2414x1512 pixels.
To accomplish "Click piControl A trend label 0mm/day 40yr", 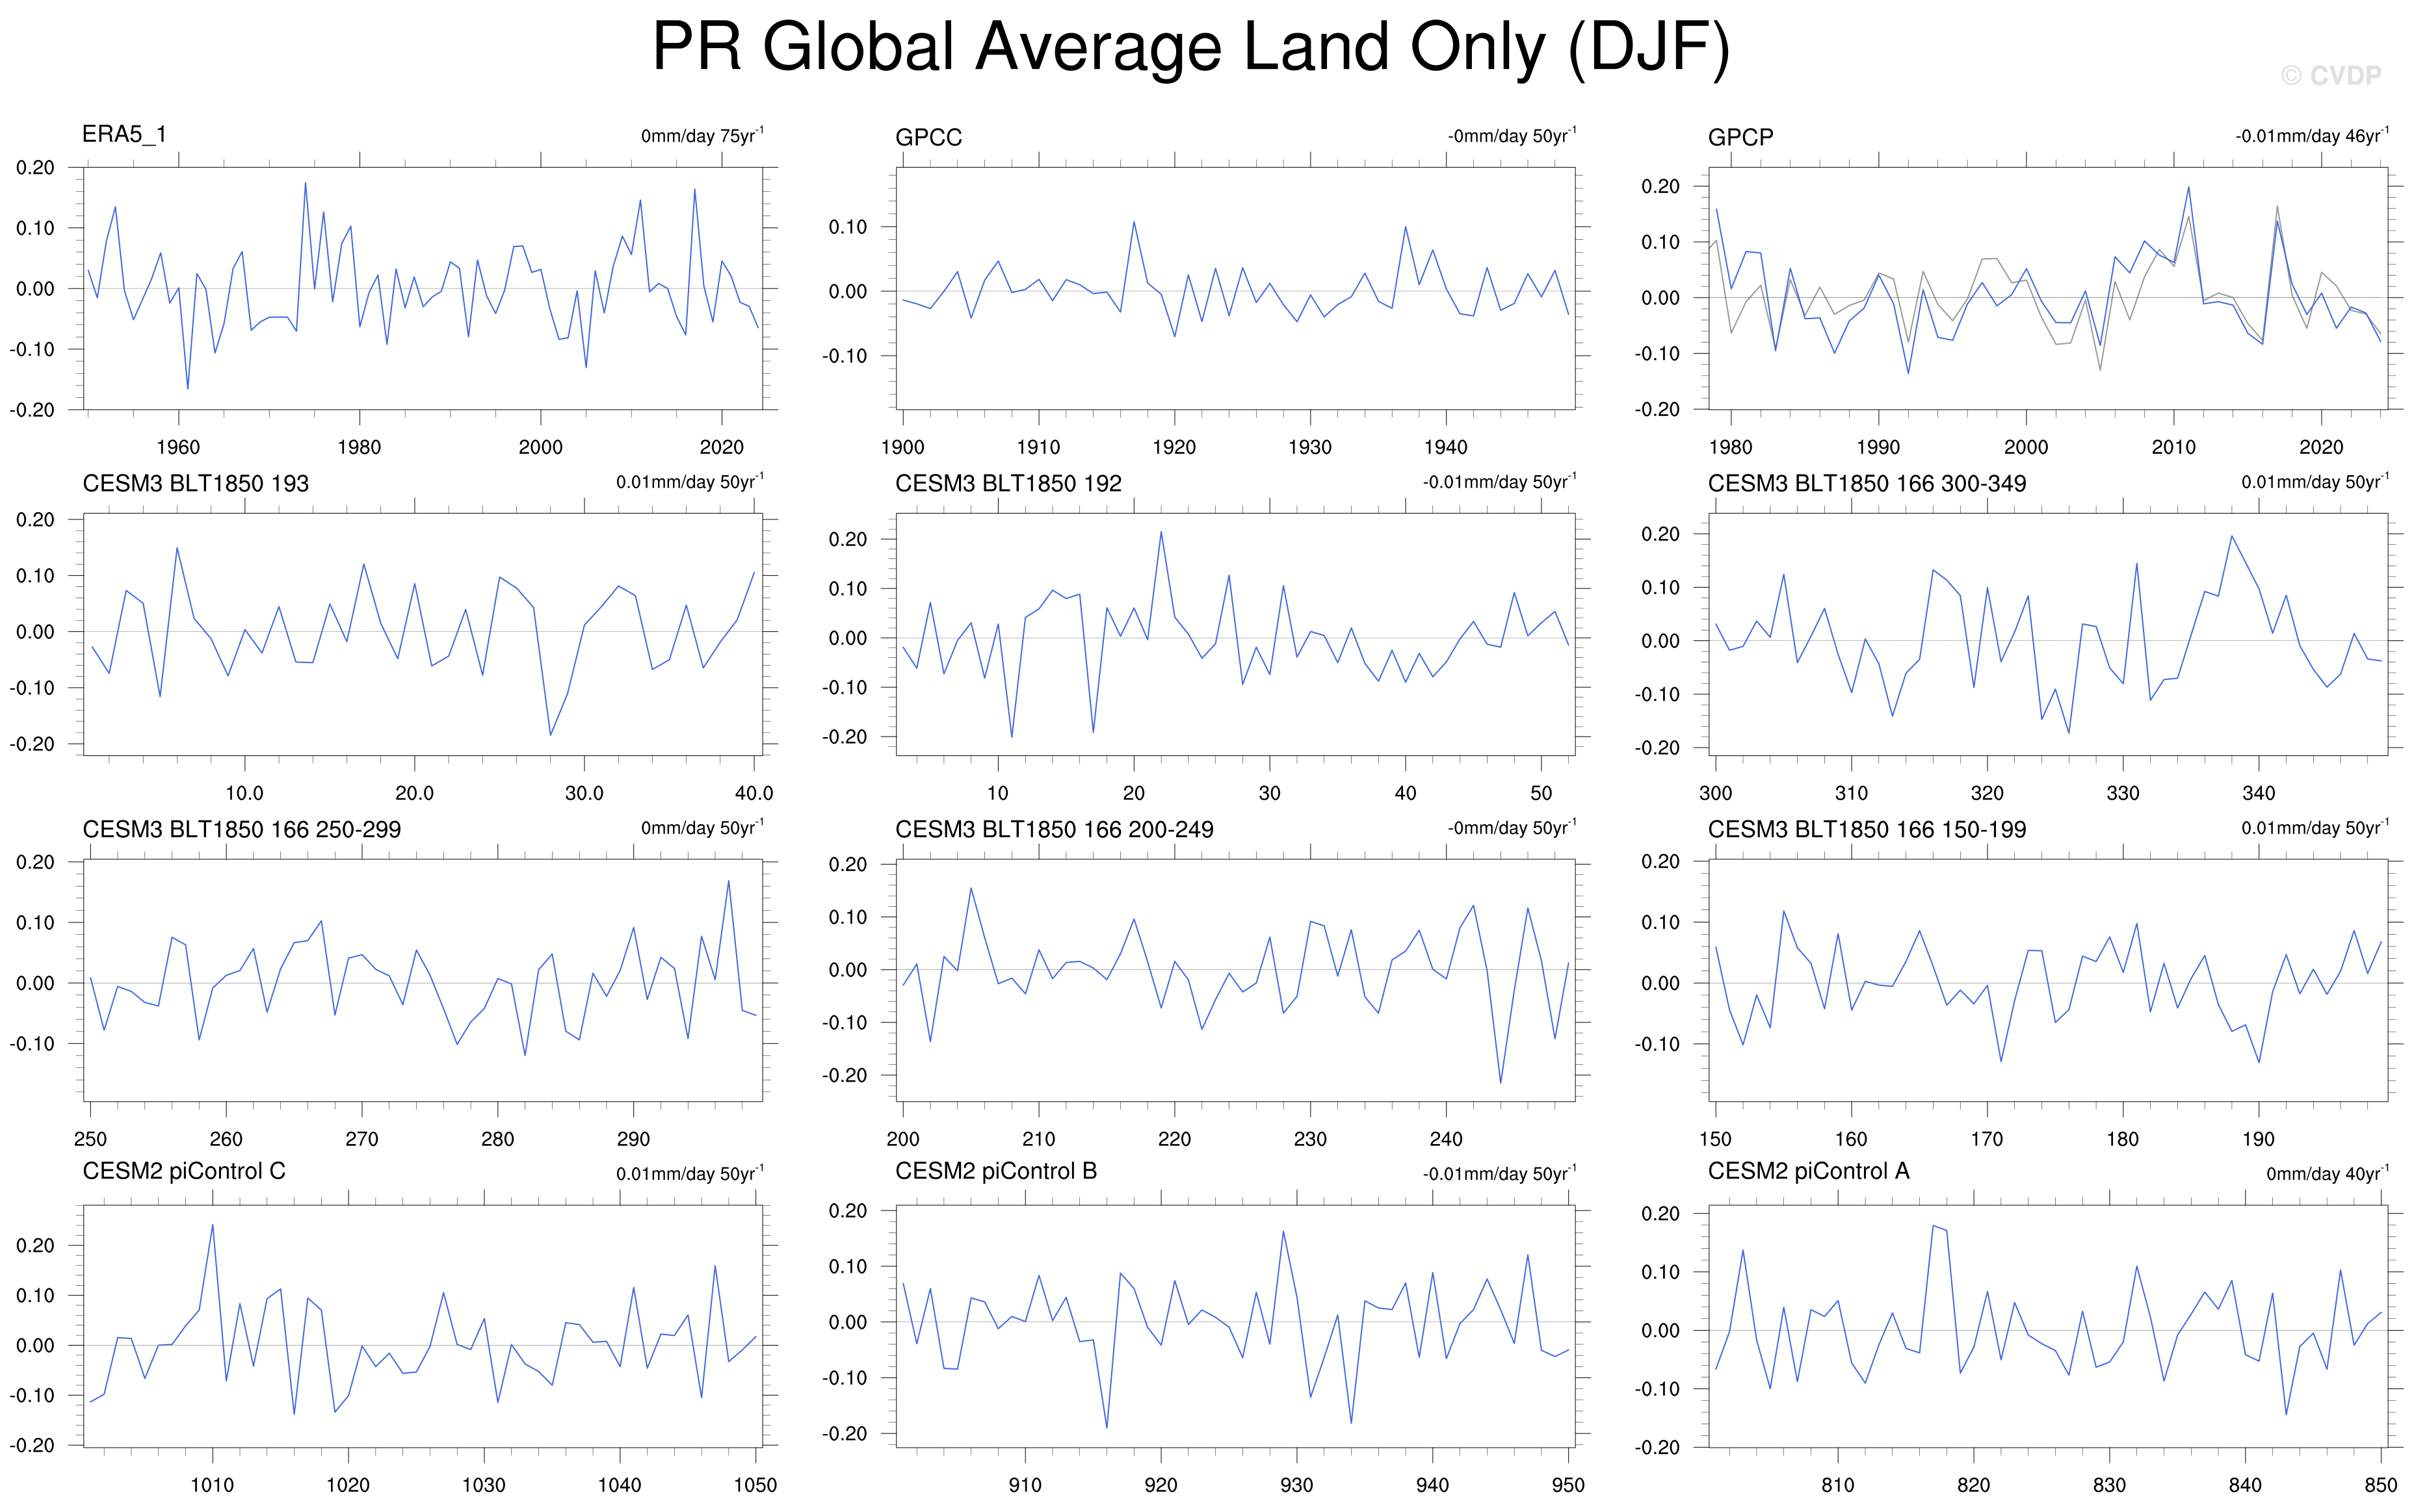I will point(2327,1173).
